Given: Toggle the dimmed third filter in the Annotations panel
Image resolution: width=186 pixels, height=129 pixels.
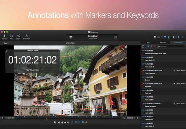Looking at the screenshot, I should pos(154,46).
